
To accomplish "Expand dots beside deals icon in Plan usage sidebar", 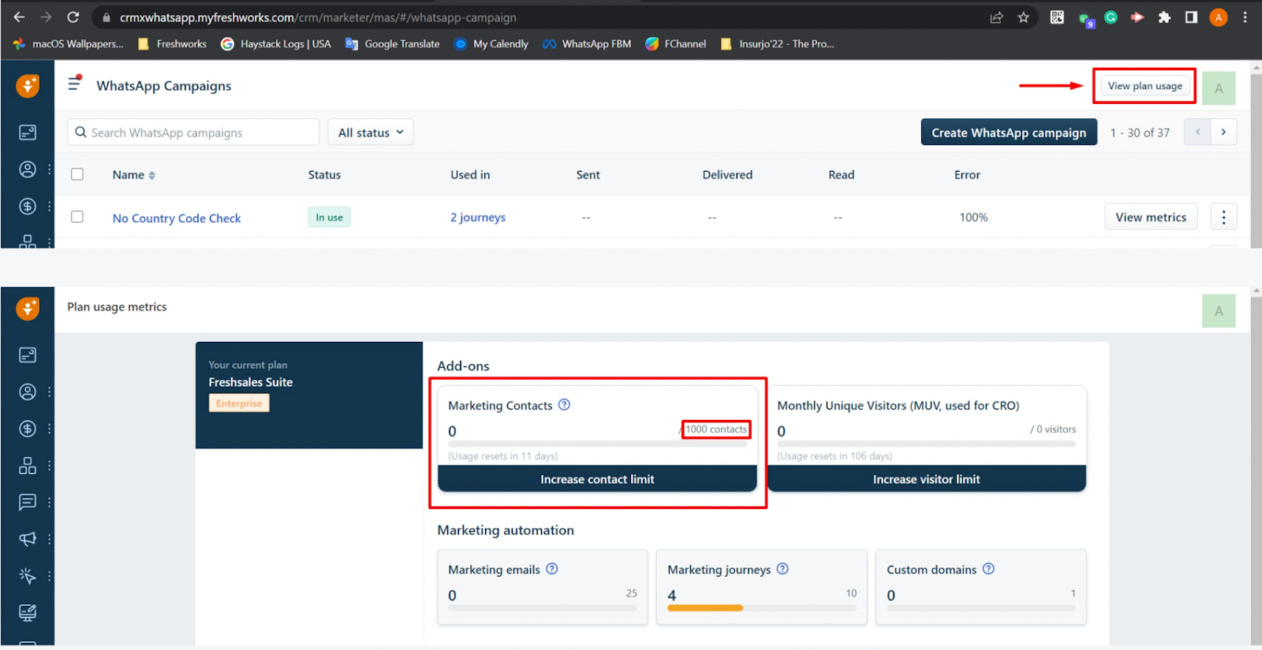I will tap(49, 429).
